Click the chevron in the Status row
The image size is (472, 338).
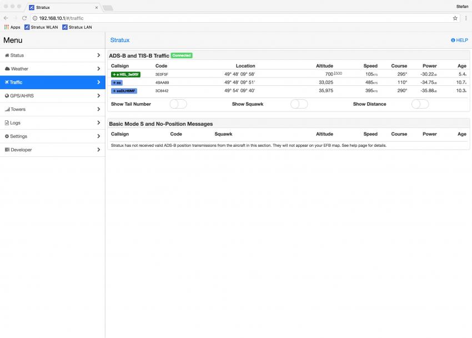tap(99, 55)
